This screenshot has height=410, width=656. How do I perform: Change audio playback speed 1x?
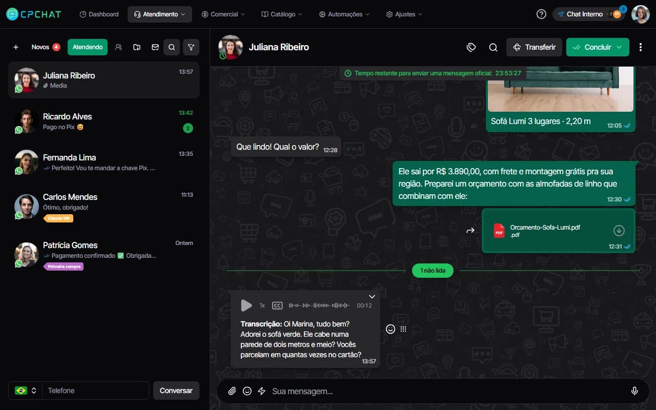[262, 305]
